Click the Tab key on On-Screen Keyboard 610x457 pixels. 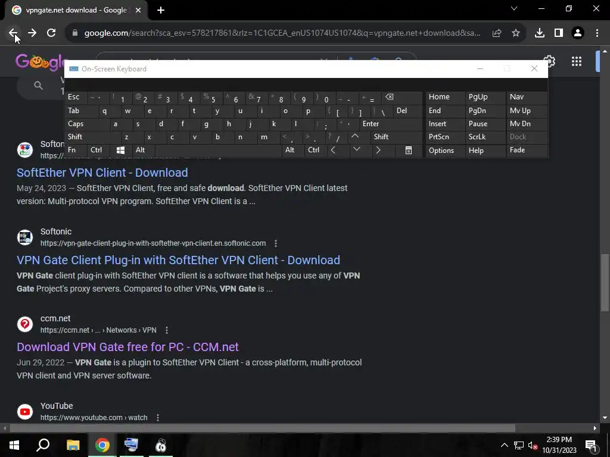[81, 111]
